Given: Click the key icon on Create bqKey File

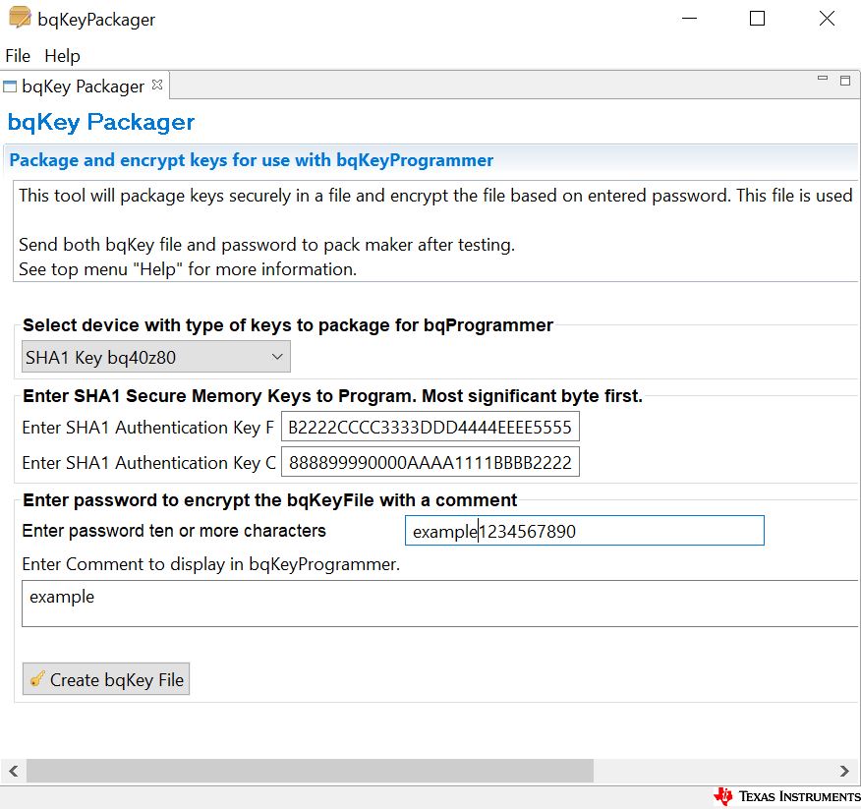Looking at the screenshot, I should (x=37, y=679).
